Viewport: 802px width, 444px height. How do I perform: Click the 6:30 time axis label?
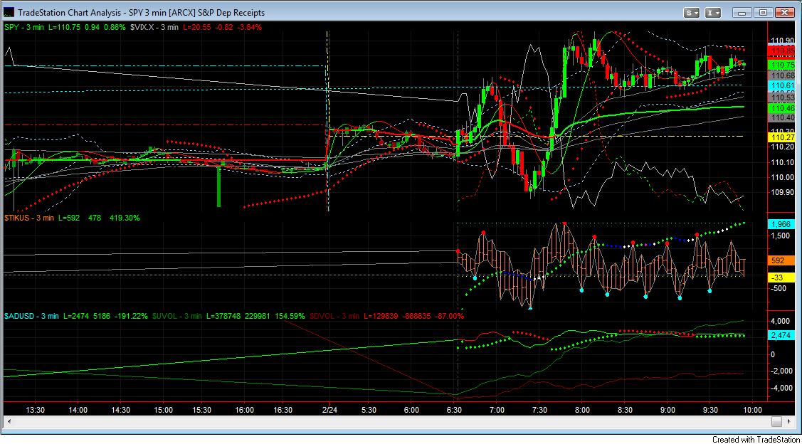tap(455, 410)
